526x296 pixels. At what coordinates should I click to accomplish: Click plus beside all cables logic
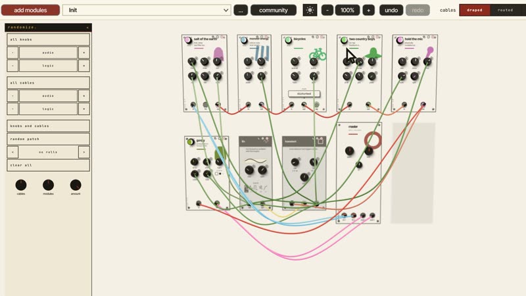(84, 109)
